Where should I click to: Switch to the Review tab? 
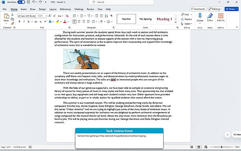tap(90, 9)
